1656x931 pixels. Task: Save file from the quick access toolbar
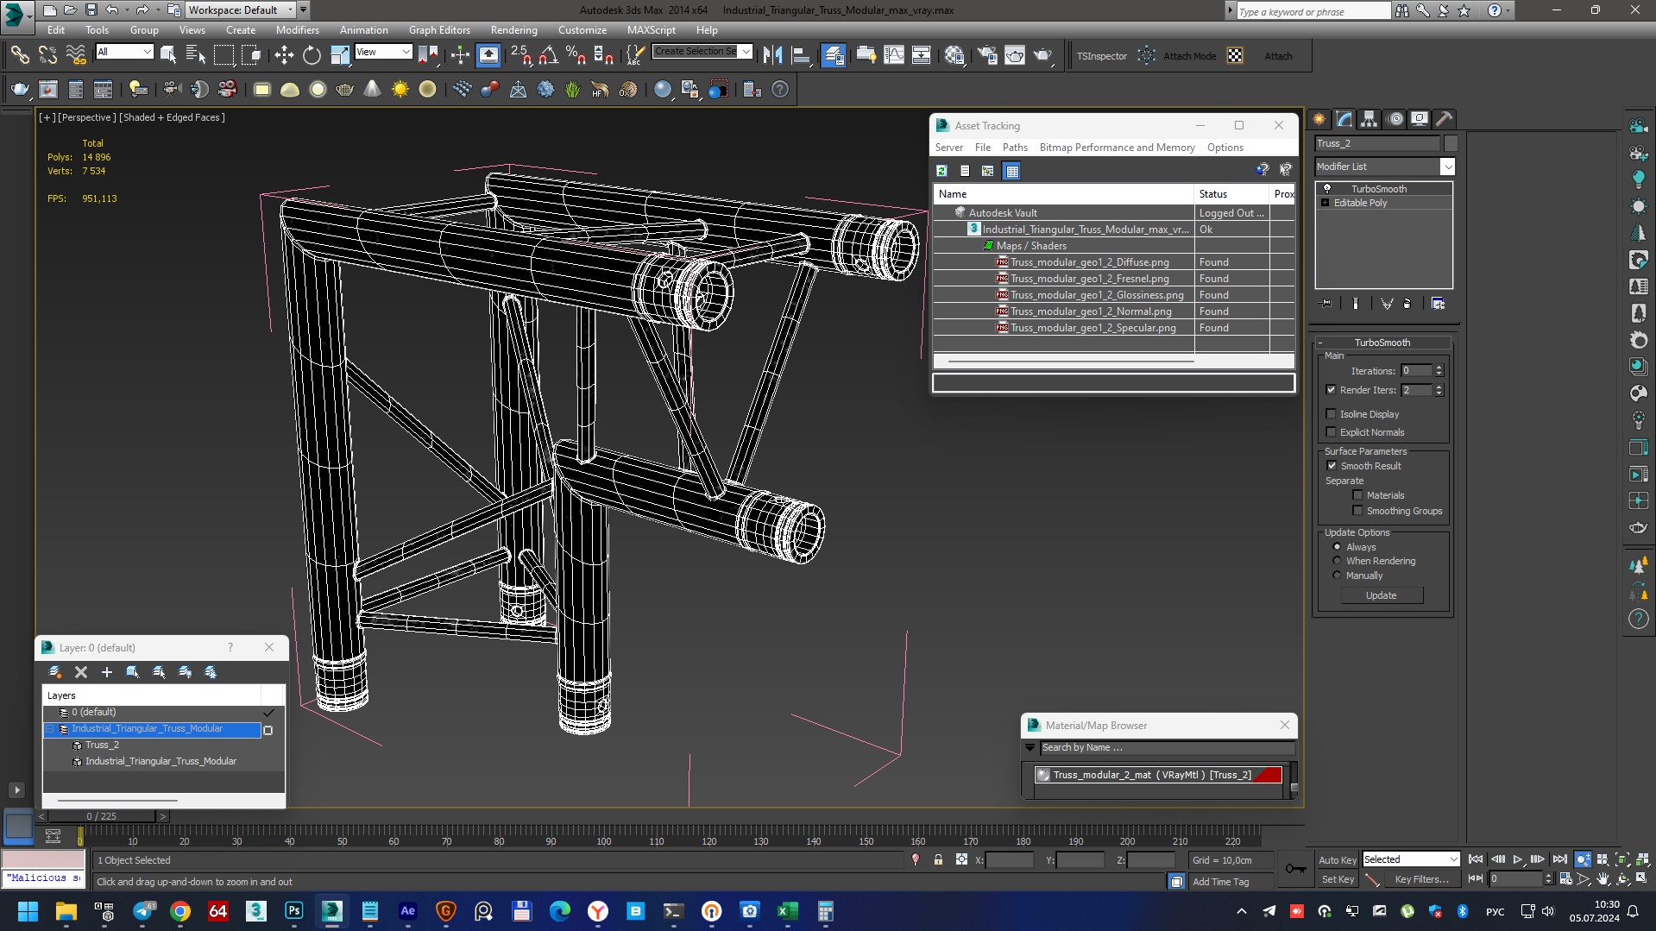pyautogui.click(x=91, y=9)
